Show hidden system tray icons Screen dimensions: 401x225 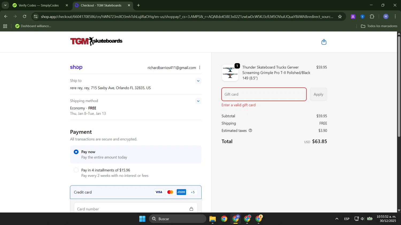coord(337,219)
